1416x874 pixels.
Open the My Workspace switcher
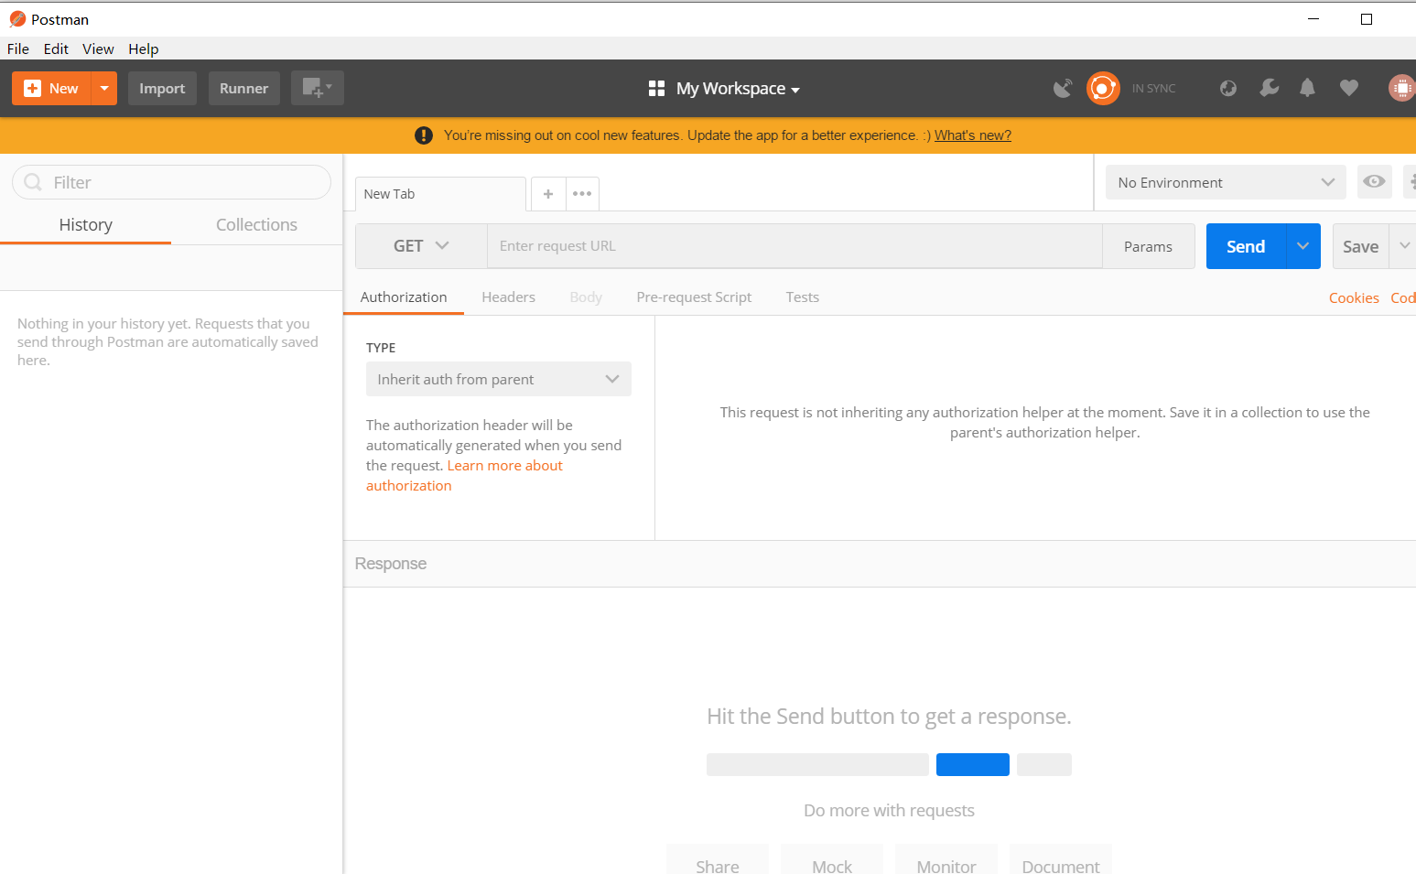724,89
